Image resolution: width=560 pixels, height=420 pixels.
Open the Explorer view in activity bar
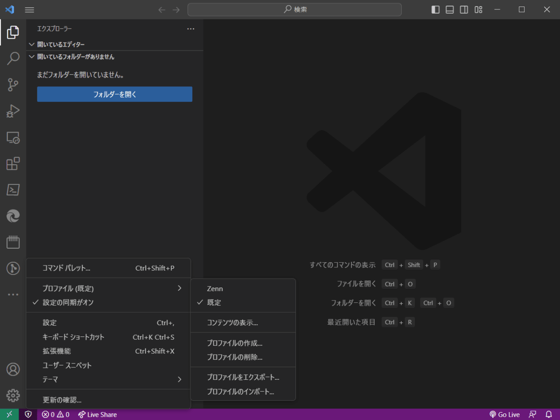pos(13,32)
